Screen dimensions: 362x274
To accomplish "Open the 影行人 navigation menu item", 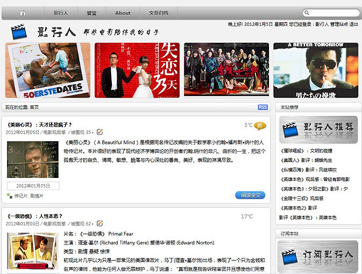I will click(x=61, y=13).
